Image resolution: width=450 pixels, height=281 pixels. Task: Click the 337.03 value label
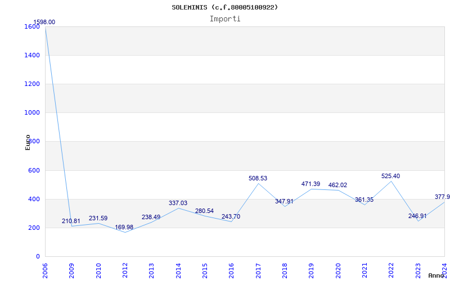click(178, 203)
